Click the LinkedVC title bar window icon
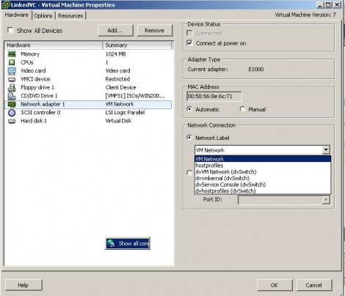The width and height of the screenshot is (345, 296). click(x=5, y=4)
